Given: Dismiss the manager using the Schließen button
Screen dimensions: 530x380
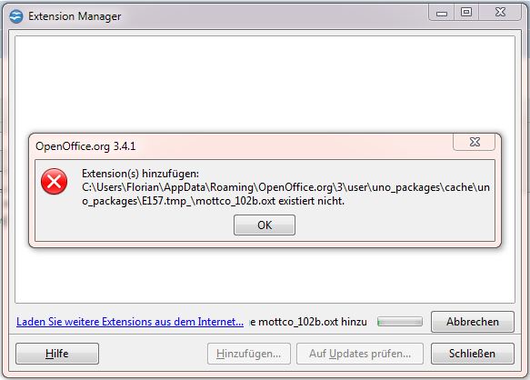Looking at the screenshot, I should (473, 354).
